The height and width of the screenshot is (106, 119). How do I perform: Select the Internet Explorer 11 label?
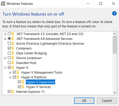[x=30, y=92]
